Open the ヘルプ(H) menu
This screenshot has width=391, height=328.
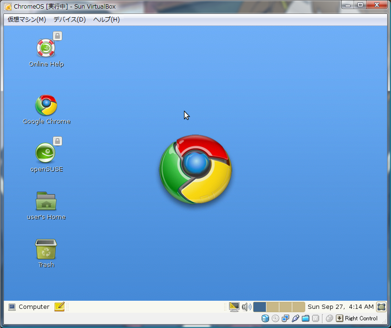coord(106,20)
